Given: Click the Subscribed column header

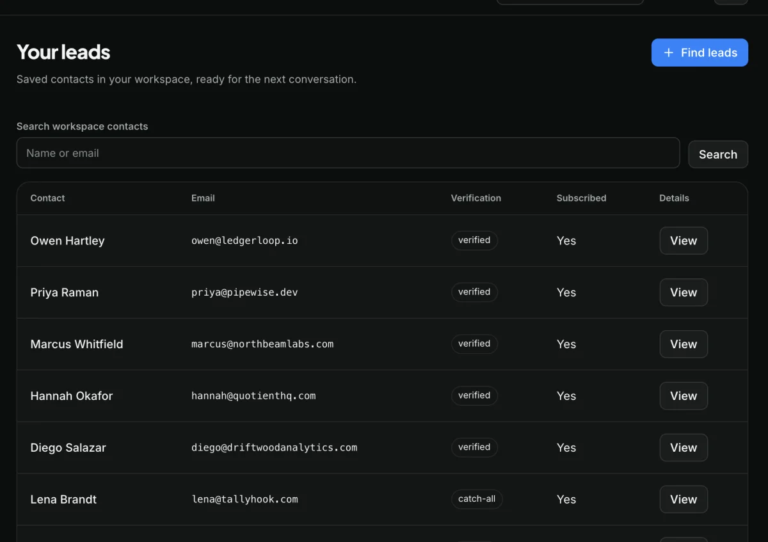Looking at the screenshot, I should click(581, 198).
